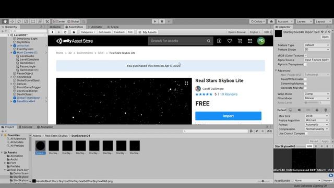Click the blue Import button

[x=229, y=116]
